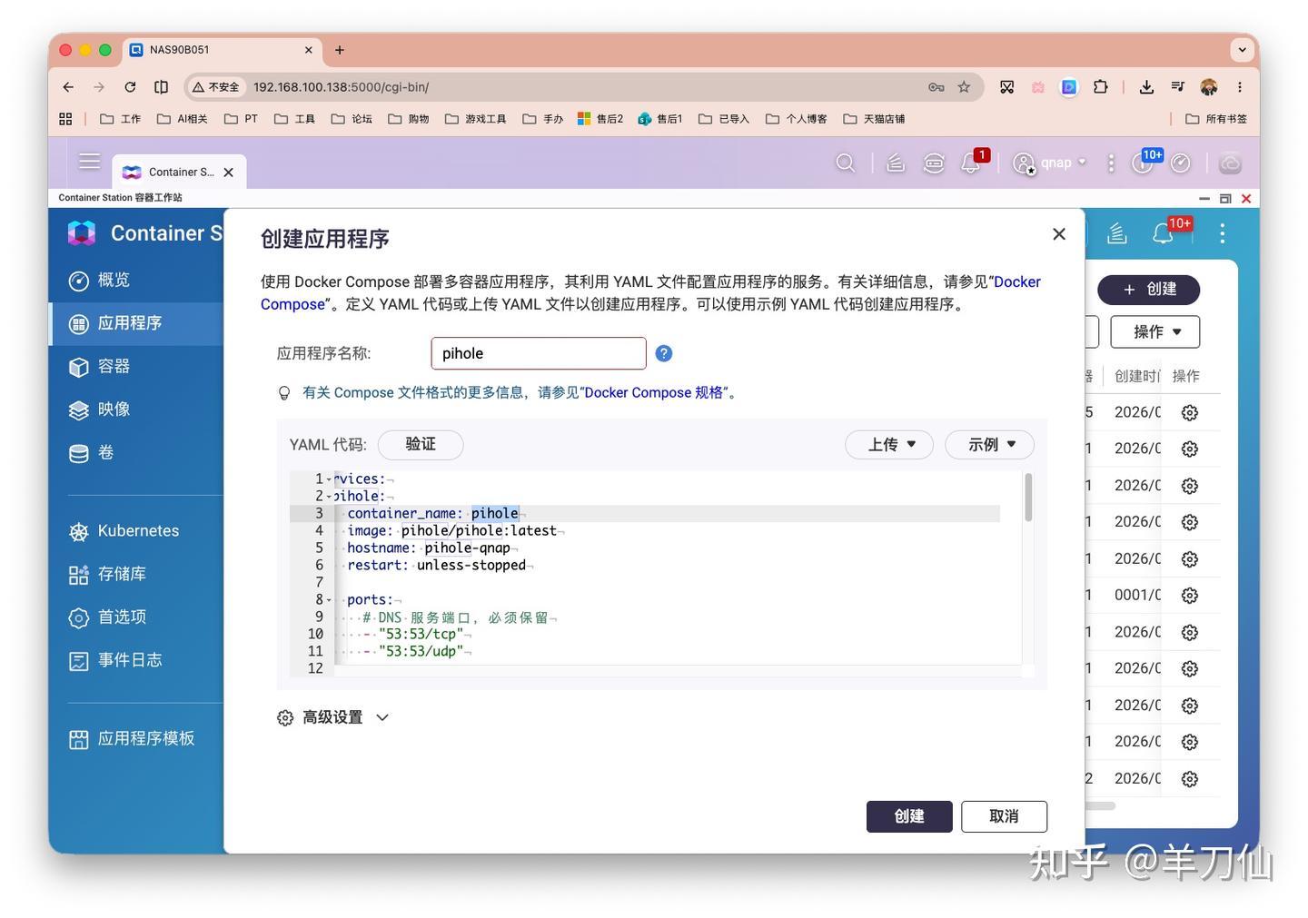Screen dimensions: 1308x918
Task: Open 首选项 in the sidebar
Action: (137, 617)
